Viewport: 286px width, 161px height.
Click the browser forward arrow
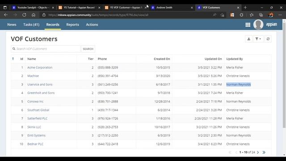15,15
